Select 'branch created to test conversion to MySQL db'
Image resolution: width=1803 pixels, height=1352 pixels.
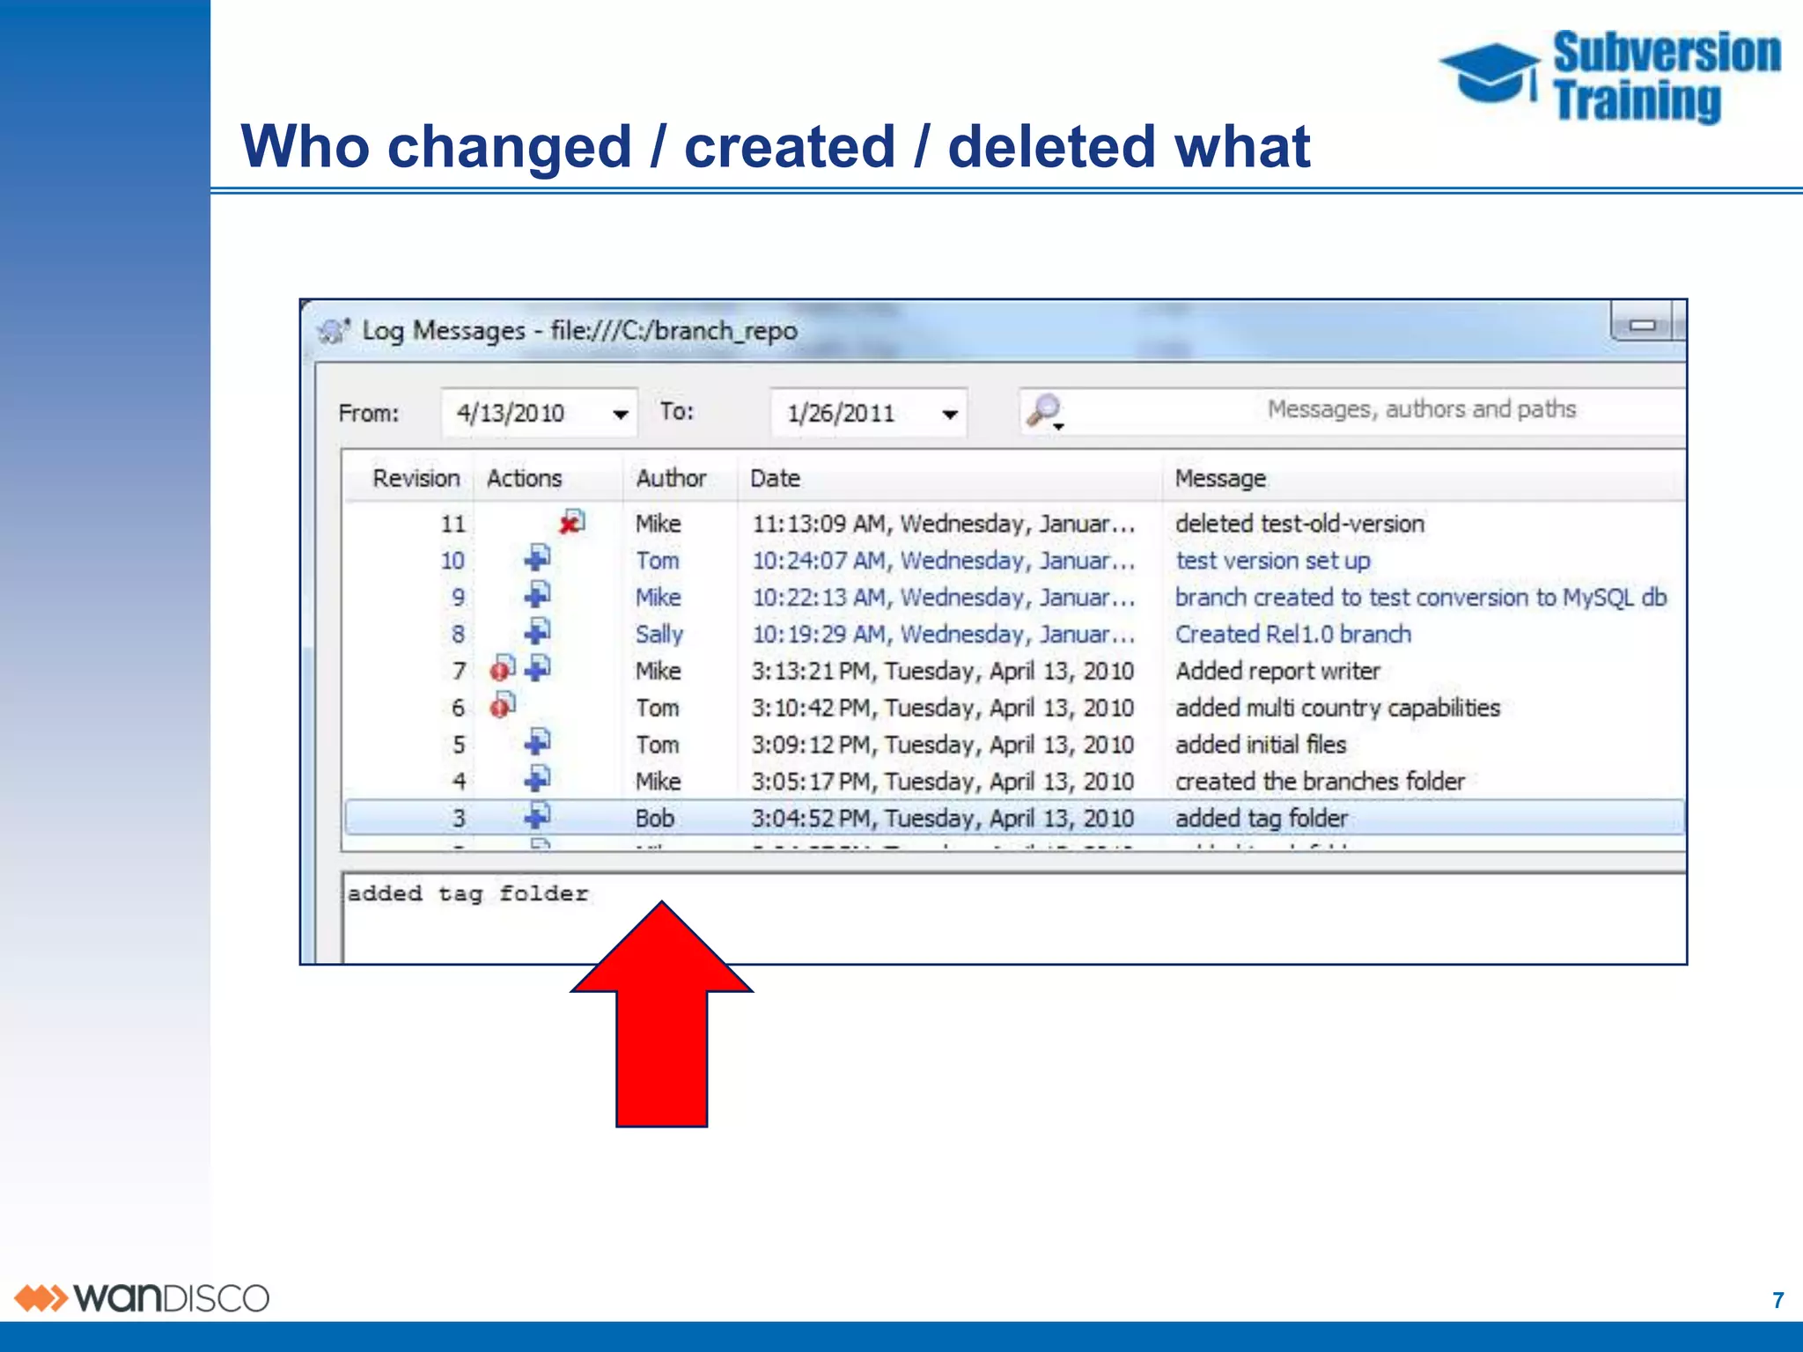click(x=1421, y=598)
